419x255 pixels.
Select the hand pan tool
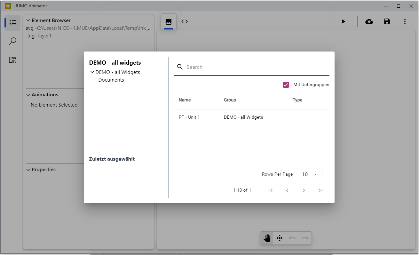[x=267, y=238]
